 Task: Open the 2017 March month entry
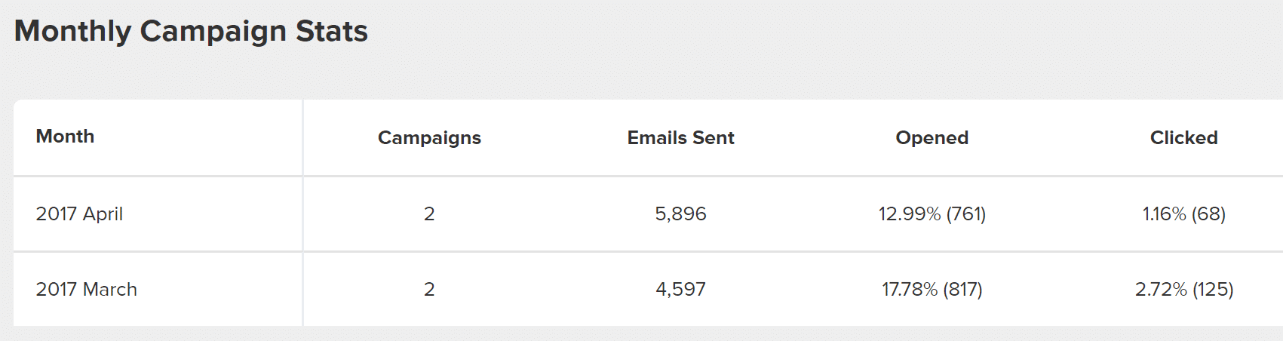pos(87,290)
